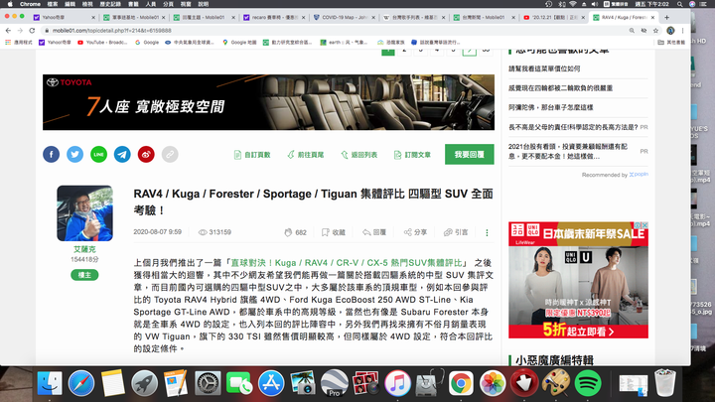
Task: Click the green 我要回覆 button
Action: 469,155
